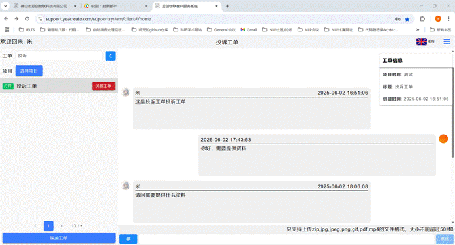Screen dimensions: 455x245
Task: Open the General 会议 bookmark folder
Action: coord(221,29)
